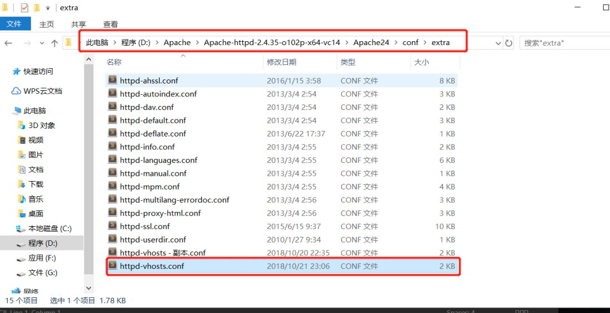
Task: Open 本地磁盘 (C:) drive in sidebar
Action: [x=50, y=229]
